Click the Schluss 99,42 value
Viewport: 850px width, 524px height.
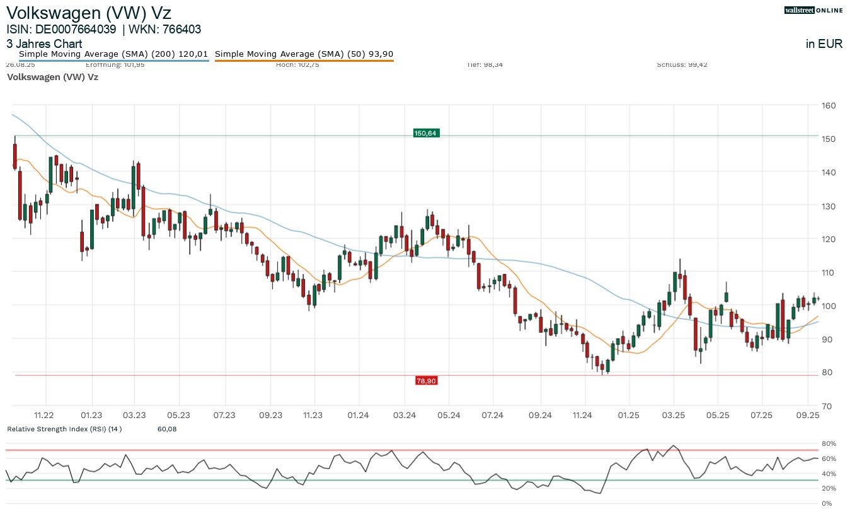[682, 64]
